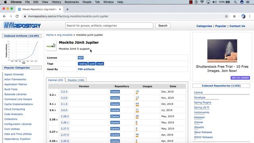Open a new browser tab
Screen dimensions: 254x143
tap(67, 10)
